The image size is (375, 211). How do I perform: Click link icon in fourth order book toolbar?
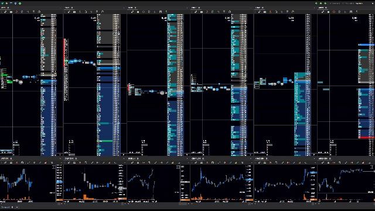pyautogui.click(x=196, y=12)
